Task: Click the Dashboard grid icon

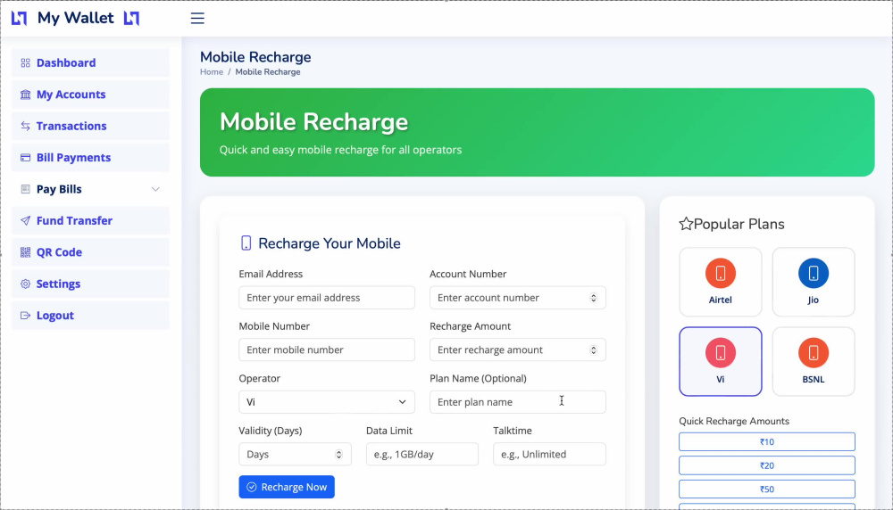Action: 26,63
